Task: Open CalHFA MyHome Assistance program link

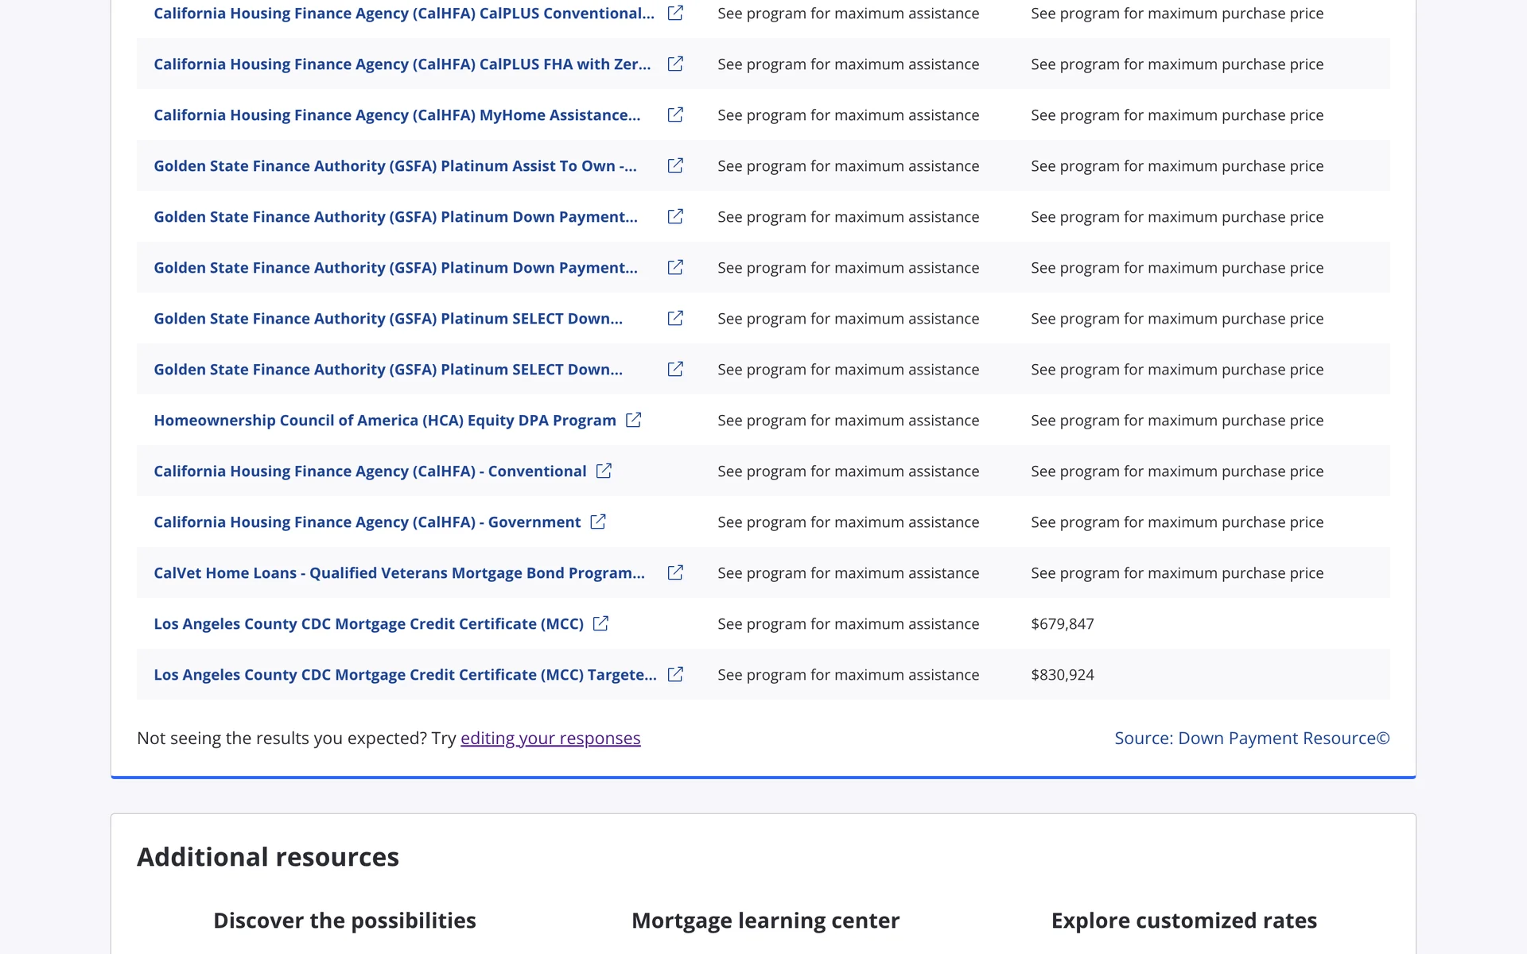Action: [396, 115]
